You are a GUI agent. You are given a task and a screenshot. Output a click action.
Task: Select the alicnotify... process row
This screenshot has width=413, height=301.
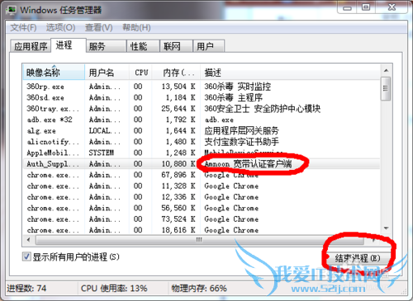tap(202, 142)
